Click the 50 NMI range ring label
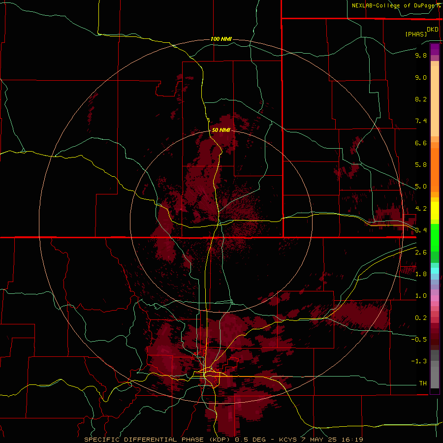 coord(221,130)
